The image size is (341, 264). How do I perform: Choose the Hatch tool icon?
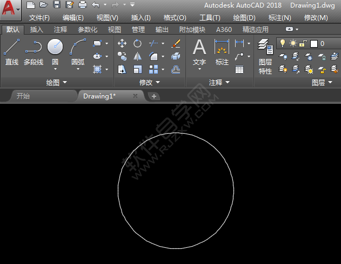97,69
